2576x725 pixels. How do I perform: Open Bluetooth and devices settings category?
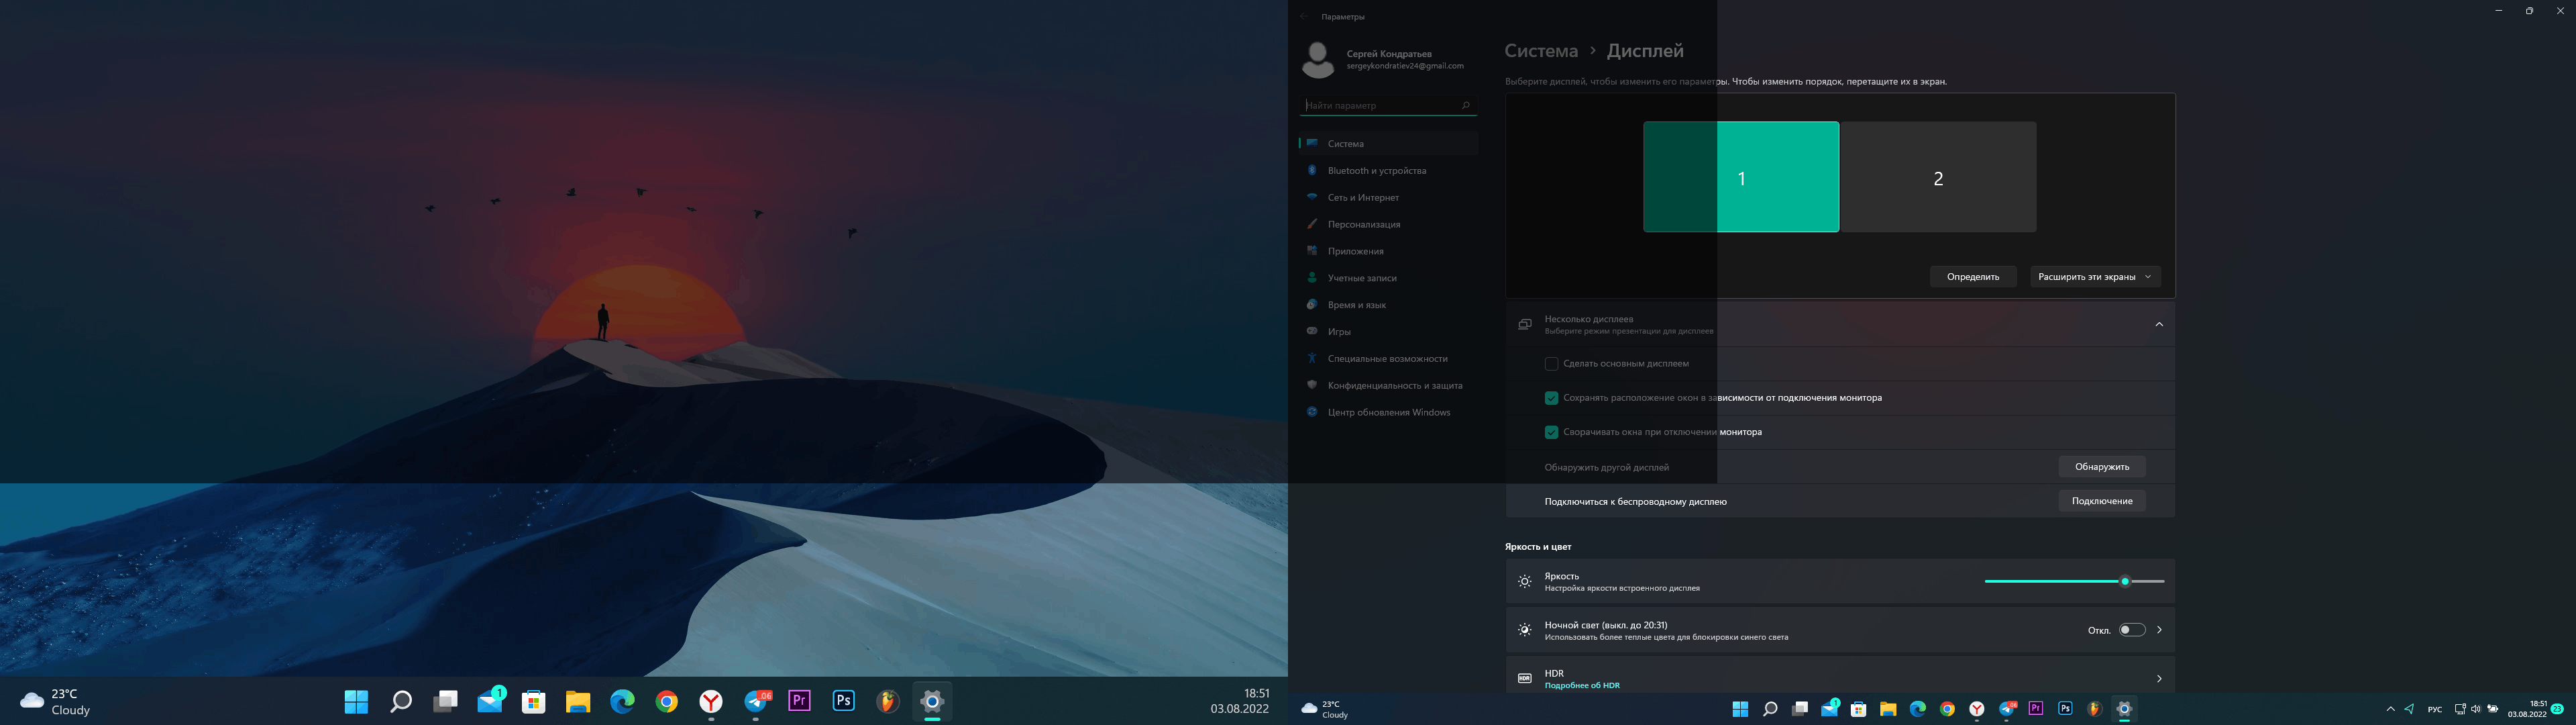pyautogui.click(x=1376, y=171)
